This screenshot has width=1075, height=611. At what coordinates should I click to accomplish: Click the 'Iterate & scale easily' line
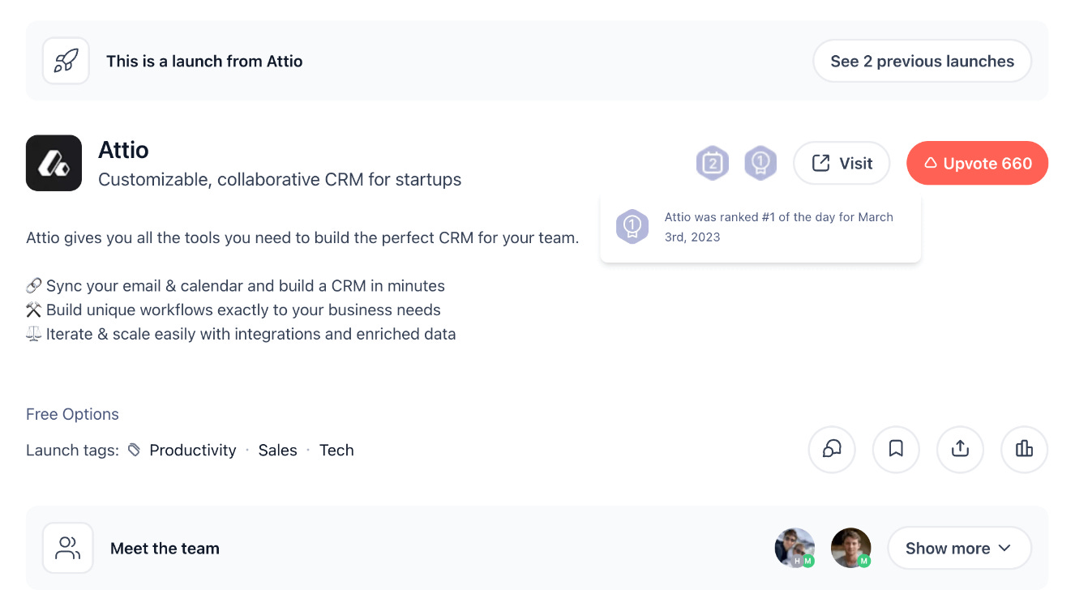click(241, 334)
